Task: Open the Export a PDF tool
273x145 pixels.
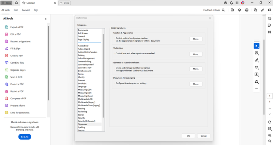Action: pos(17,27)
